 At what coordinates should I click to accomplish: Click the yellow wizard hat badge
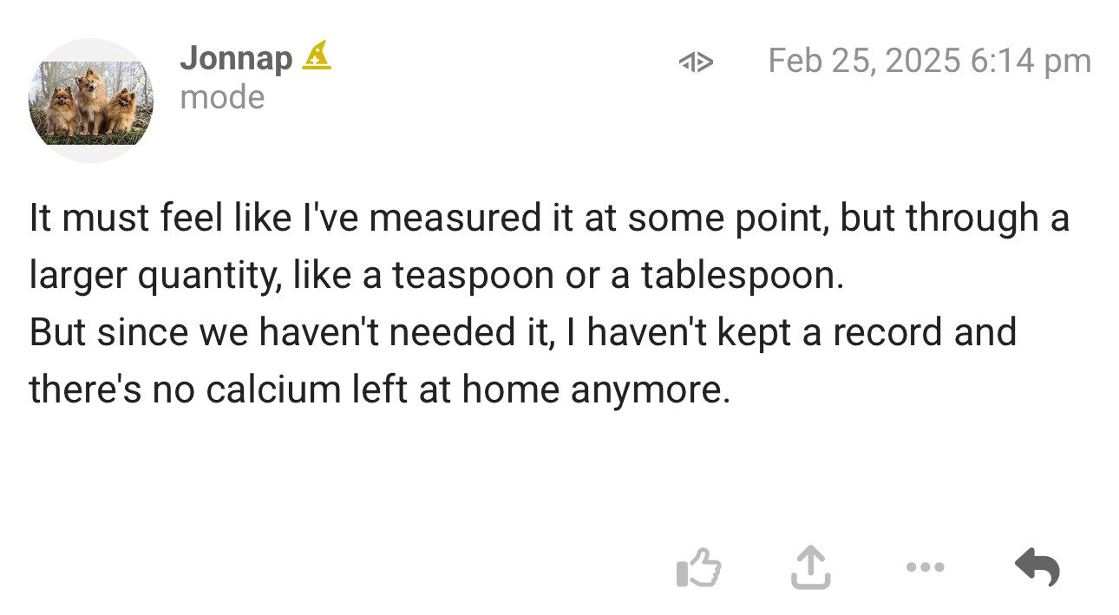coord(317,57)
